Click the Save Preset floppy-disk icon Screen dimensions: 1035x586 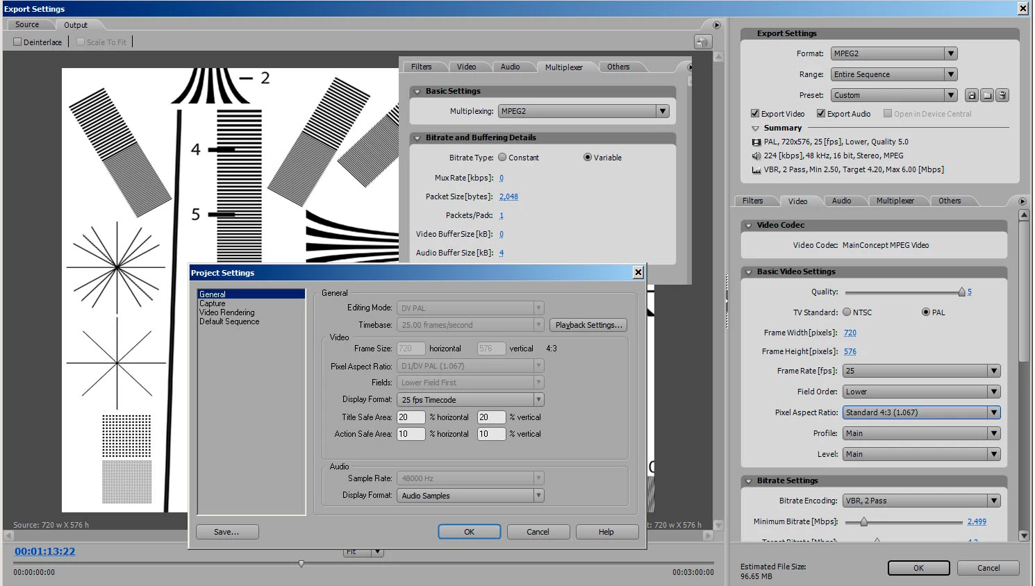(972, 95)
